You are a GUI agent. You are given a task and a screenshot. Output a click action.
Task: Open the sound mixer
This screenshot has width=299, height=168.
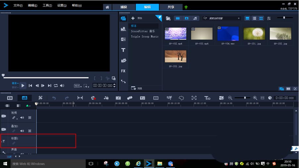click(106, 98)
